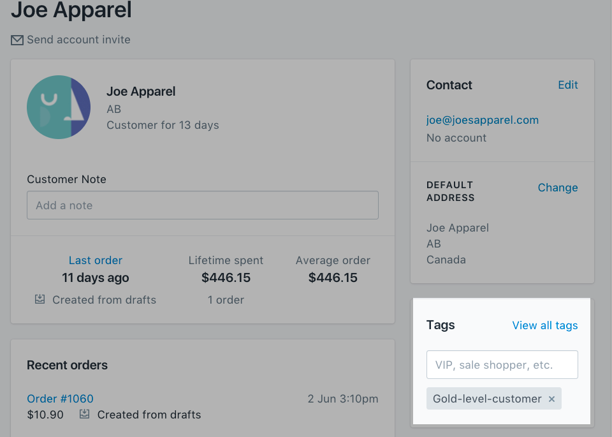Click the Recent orders heading
Screen dimensions: 612x437
[67, 365]
